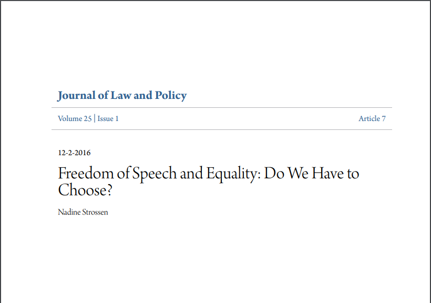431x303 pixels.
Task: Click the author name Nadine Strossen
Action: click(83, 212)
